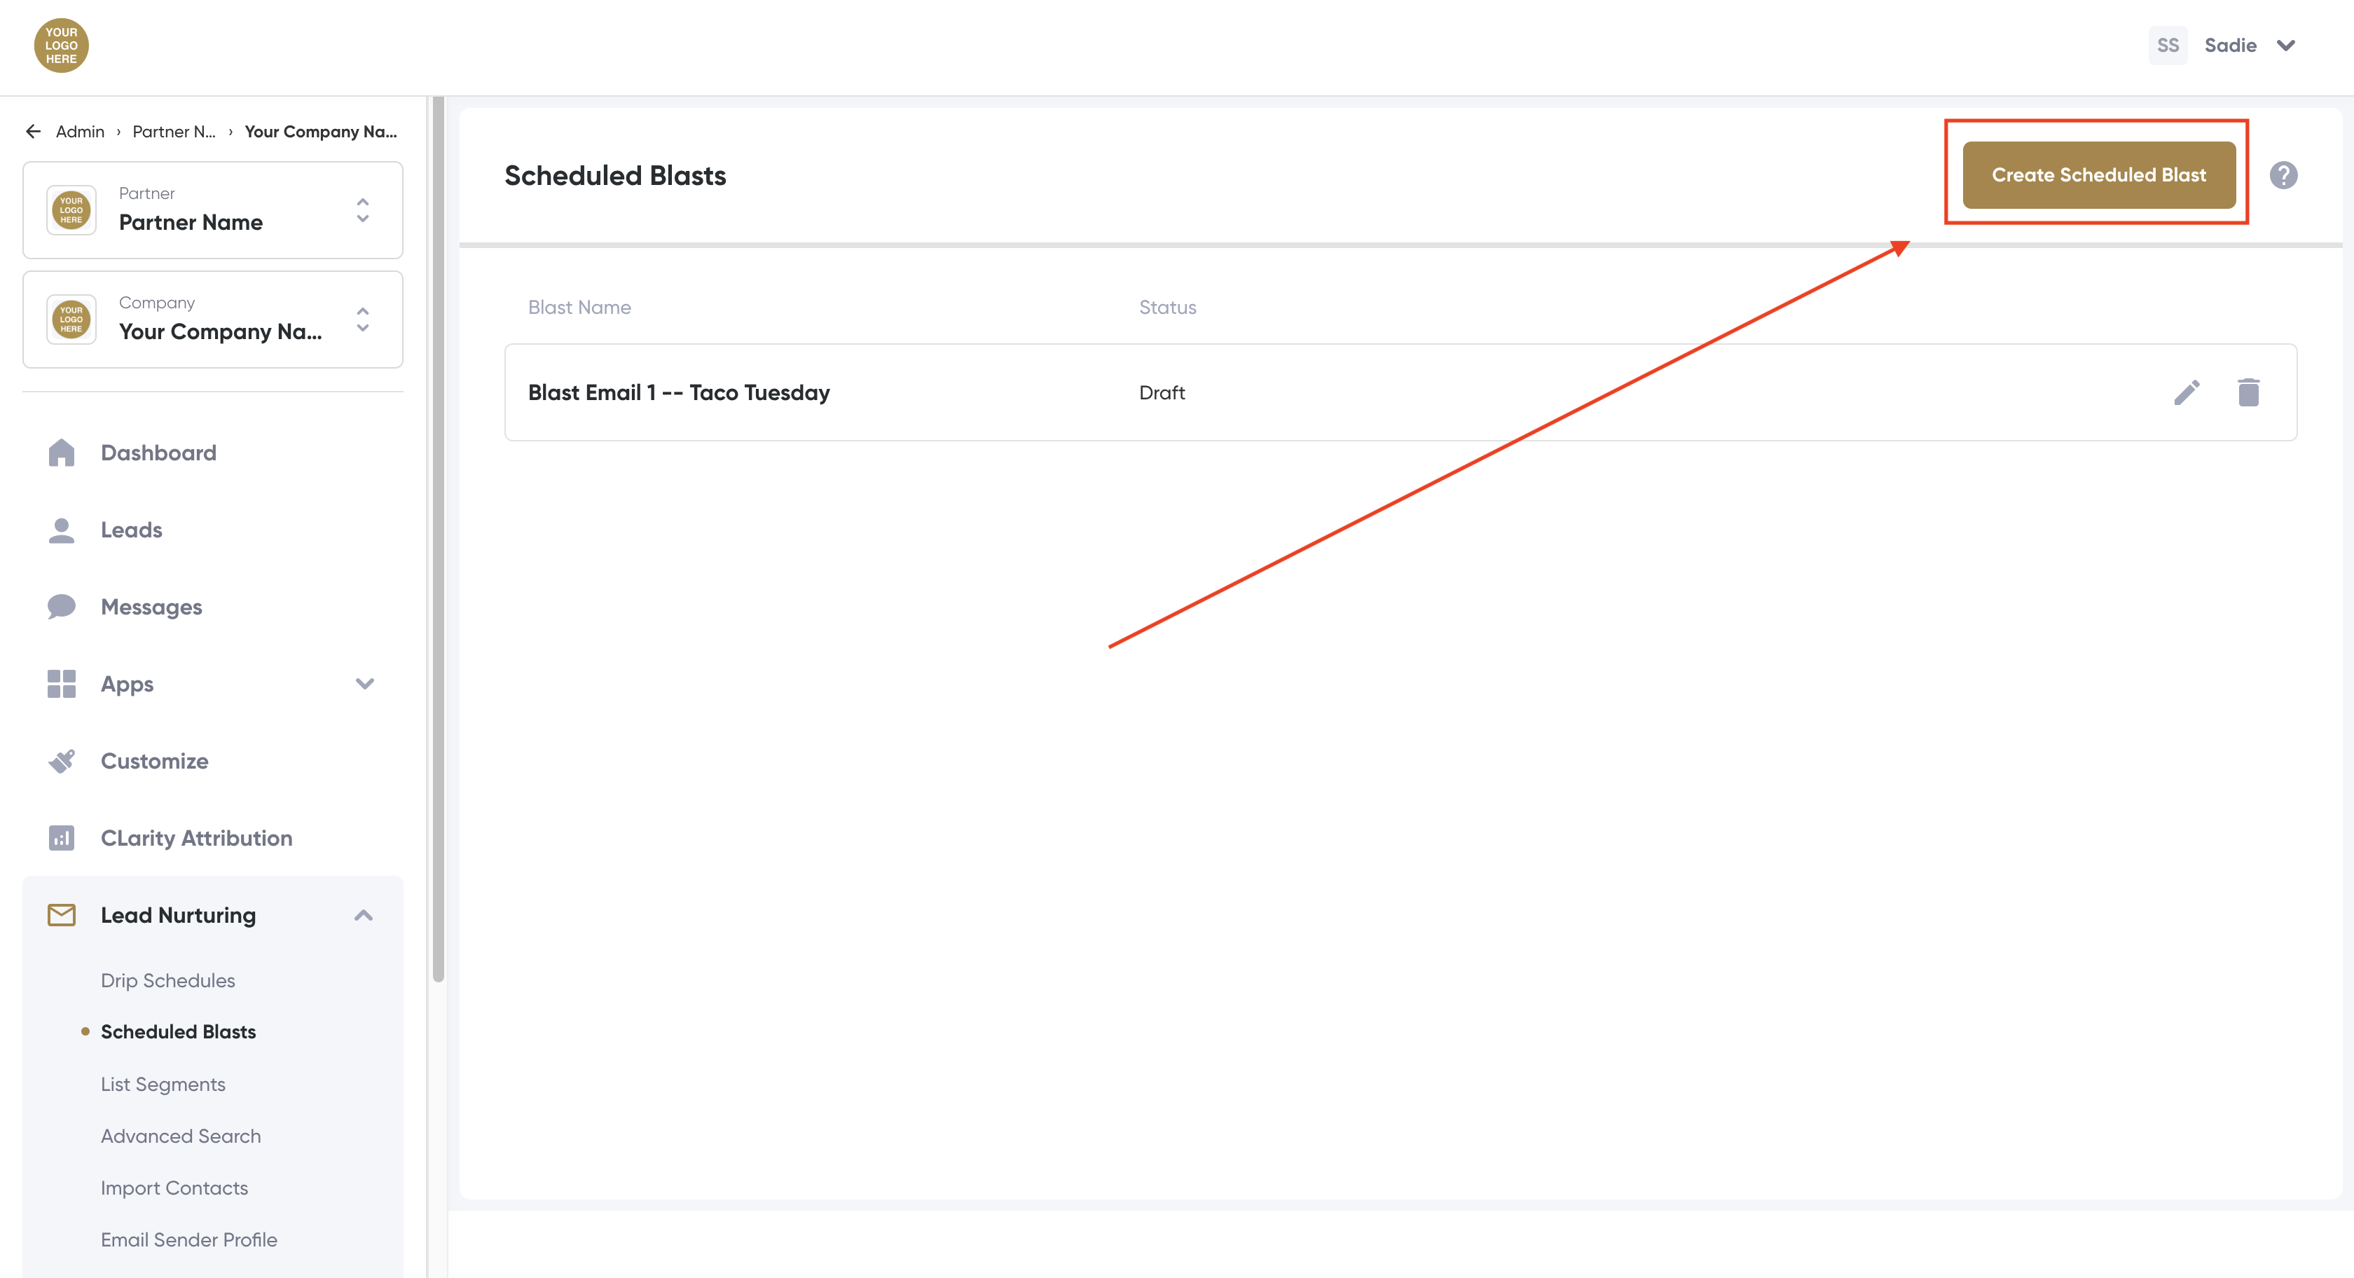Image resolution: width=2354 pixels, height=1278 pixels.
Task: Navigate to Import Contacts
Action: 174,1188
